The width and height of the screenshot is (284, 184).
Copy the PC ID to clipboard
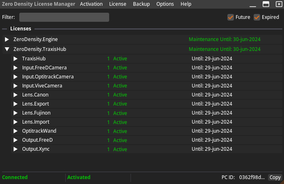click(x=275, y=177)
